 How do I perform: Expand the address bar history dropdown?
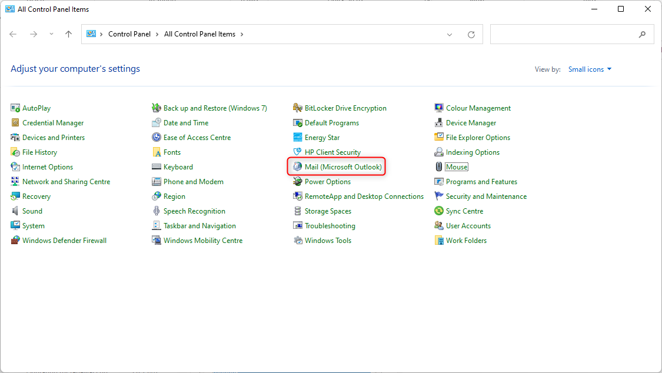450,34
